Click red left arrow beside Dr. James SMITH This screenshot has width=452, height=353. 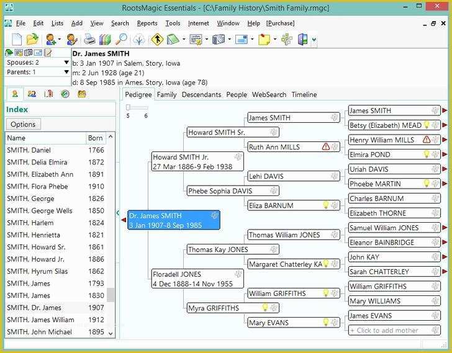(x=124, y=220)
